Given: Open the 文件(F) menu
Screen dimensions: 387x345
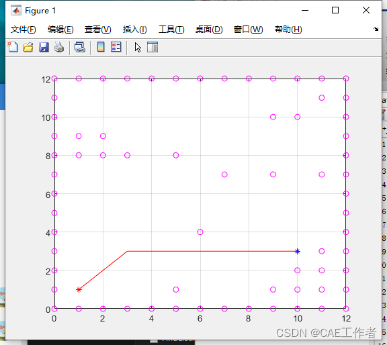Looking at the screenshot, I should (x=24, y=30).
